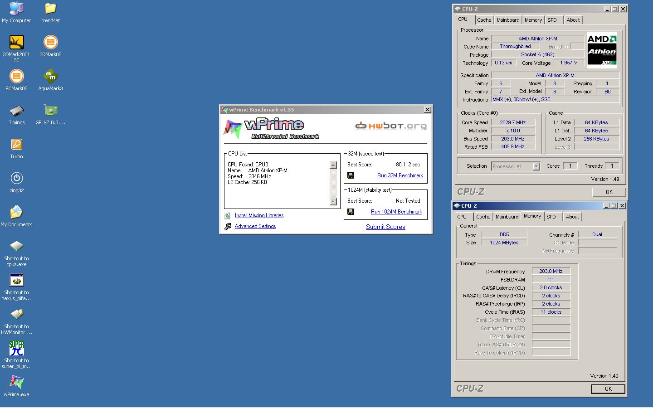Select the Shortcut to HWMonitor icon
The height and width of the screenshot is (408, 653).
[x=16, y=314]
